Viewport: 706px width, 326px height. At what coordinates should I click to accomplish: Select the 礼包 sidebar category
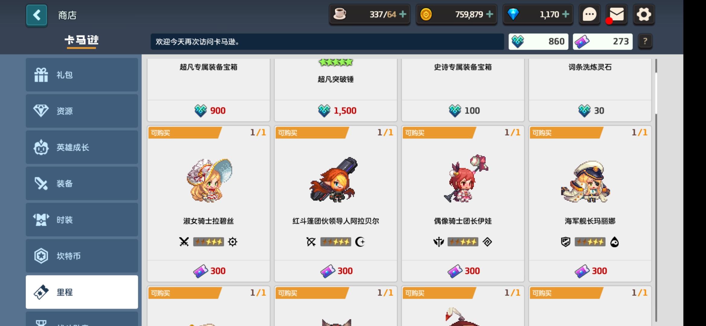click(x=82, y=75)
